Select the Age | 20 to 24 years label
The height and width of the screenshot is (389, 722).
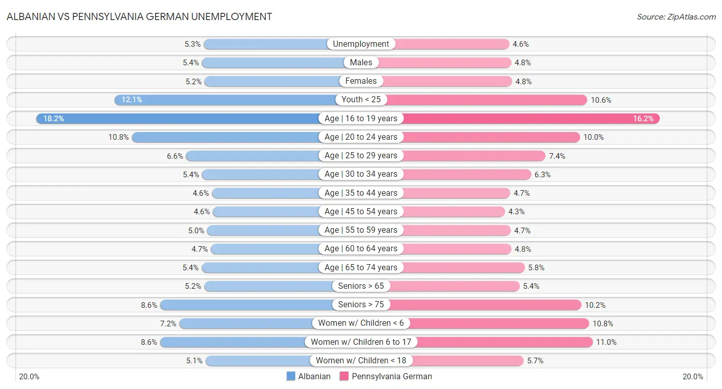(x=361, y=137)
